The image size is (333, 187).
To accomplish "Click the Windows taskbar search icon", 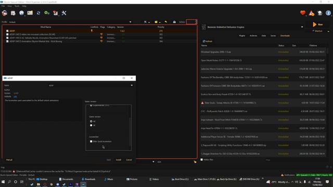I will click(x=9, y=182).
